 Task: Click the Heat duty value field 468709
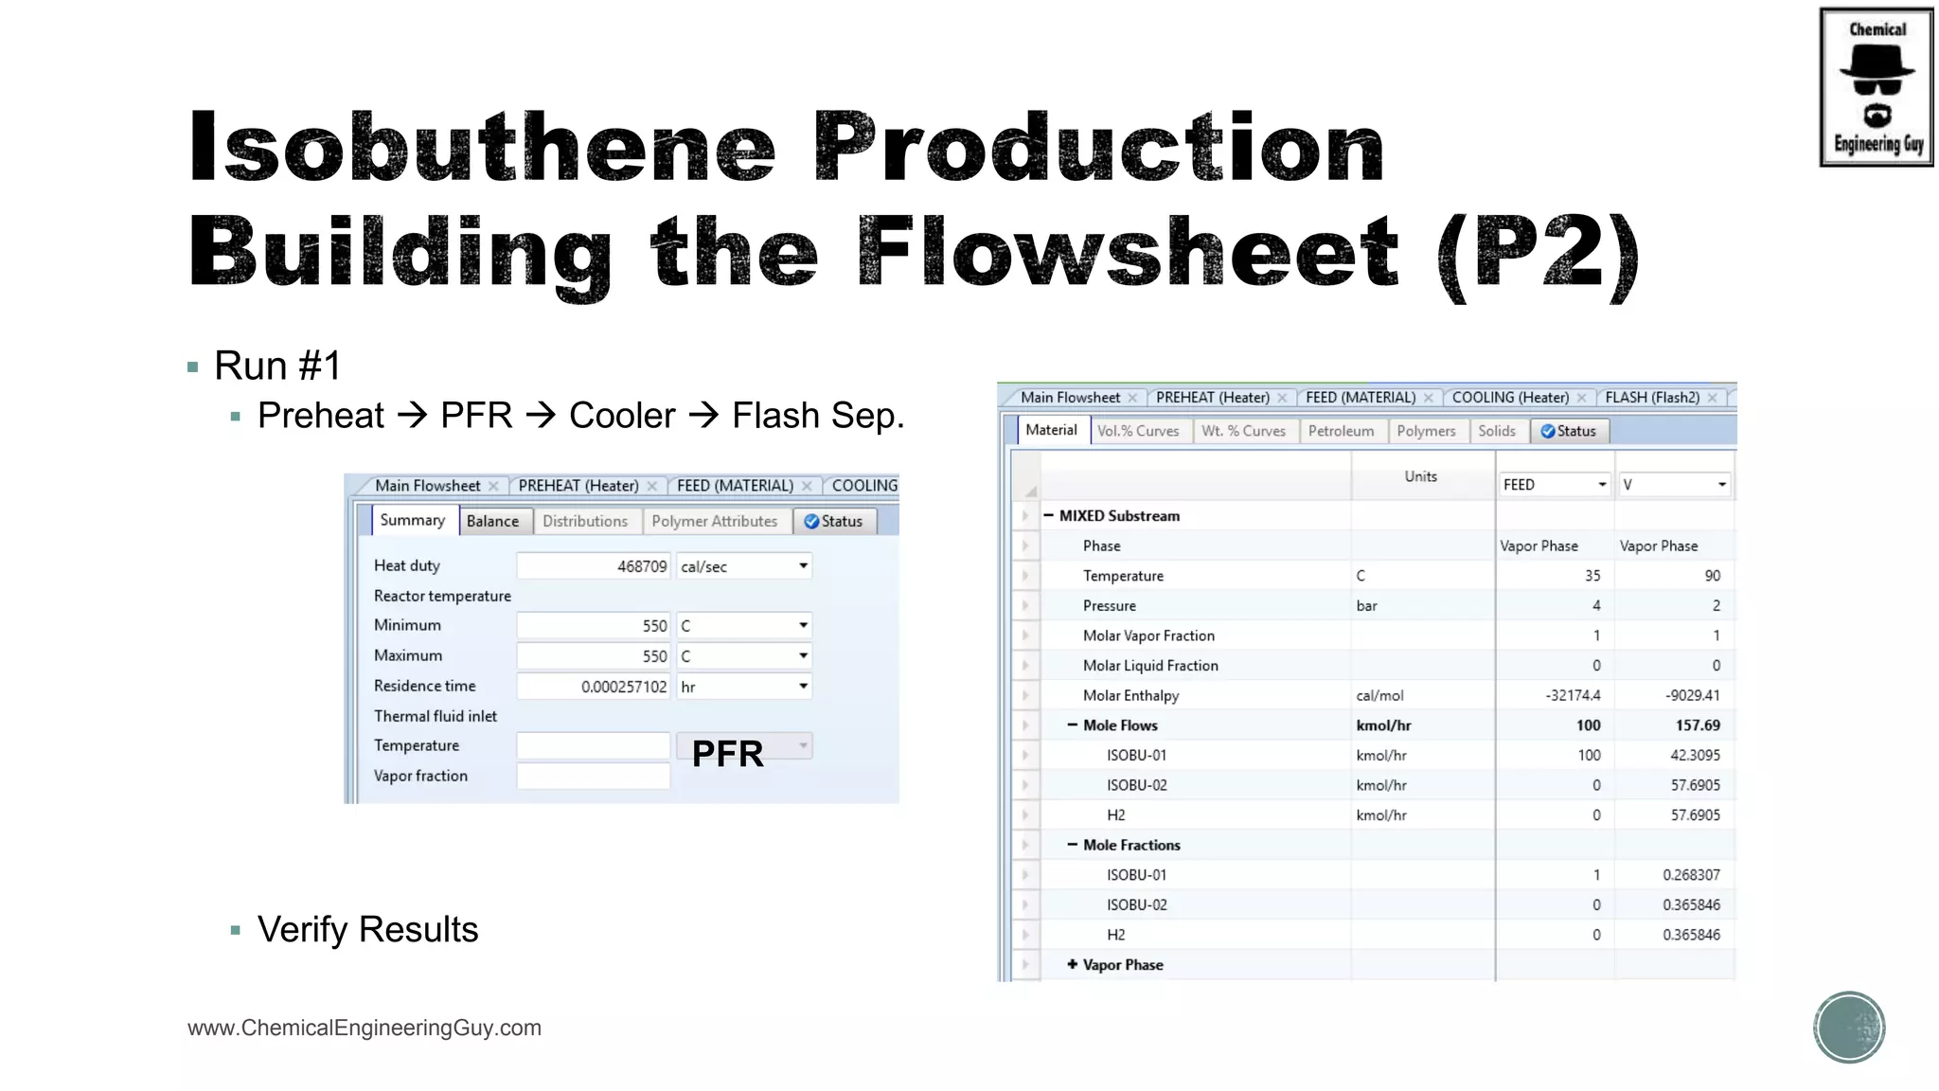[x=594, y=566]
